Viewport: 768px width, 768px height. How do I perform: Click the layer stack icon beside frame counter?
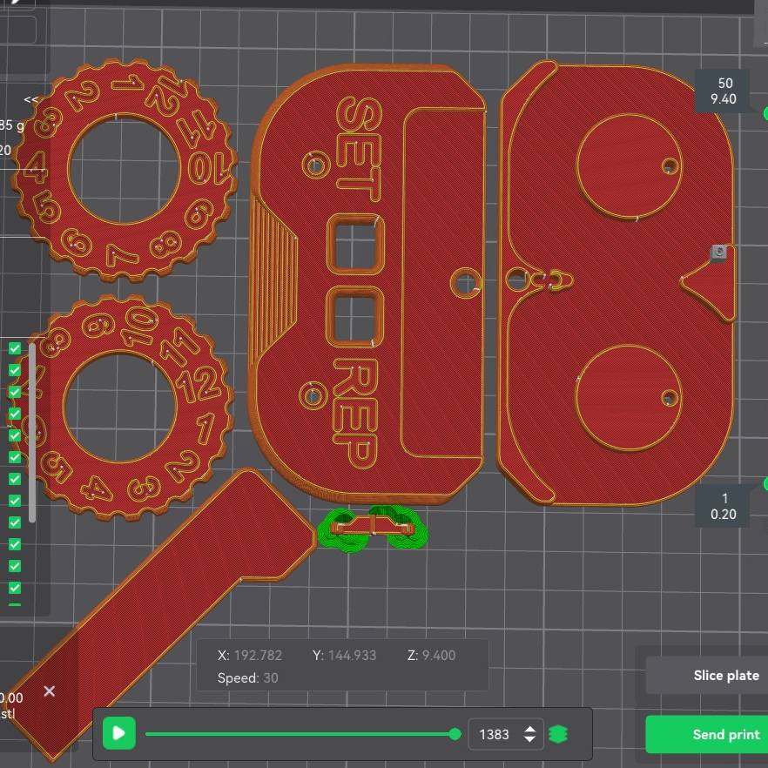pos(558,734)
